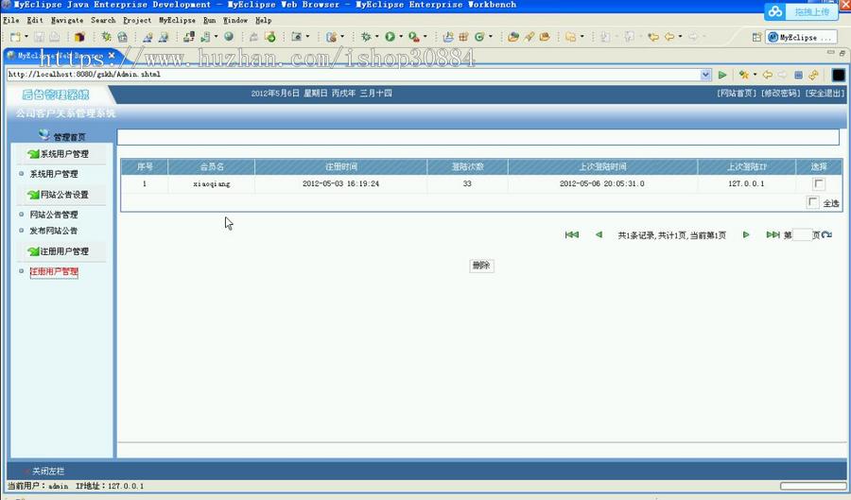The height and width of the screenshot is (500, 851).
Task: Open the MyEclipse menu
Action: coord(177,20)
